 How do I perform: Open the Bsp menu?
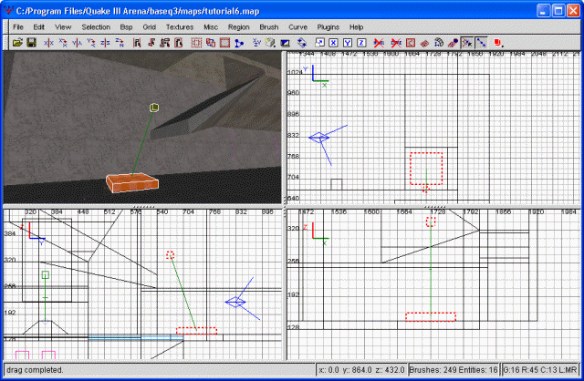[126, 27]
